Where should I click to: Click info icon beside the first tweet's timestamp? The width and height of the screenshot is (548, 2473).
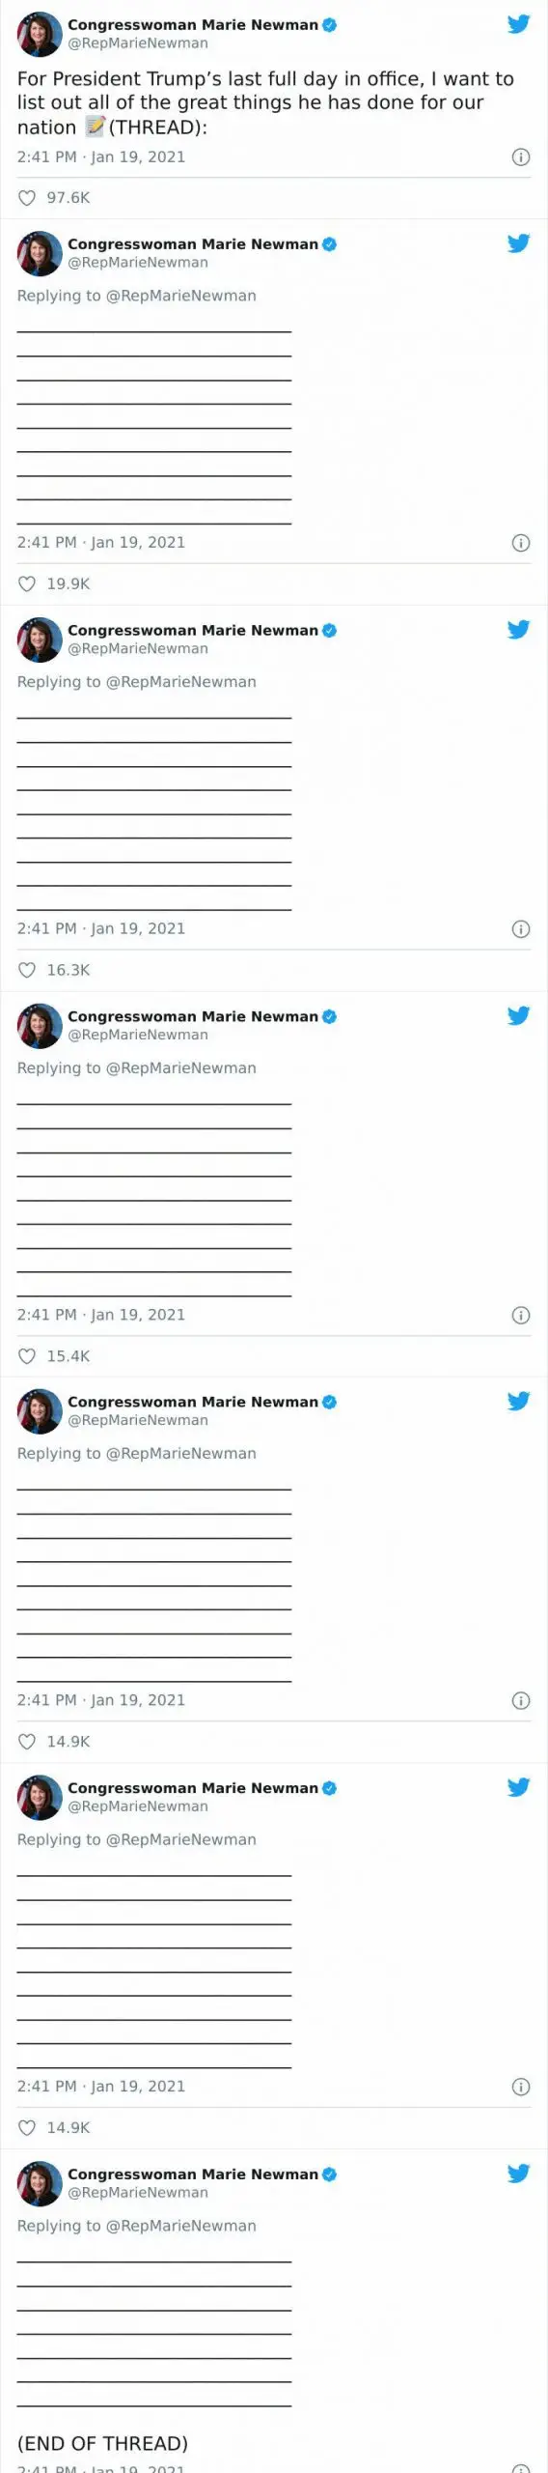point(521,157)
